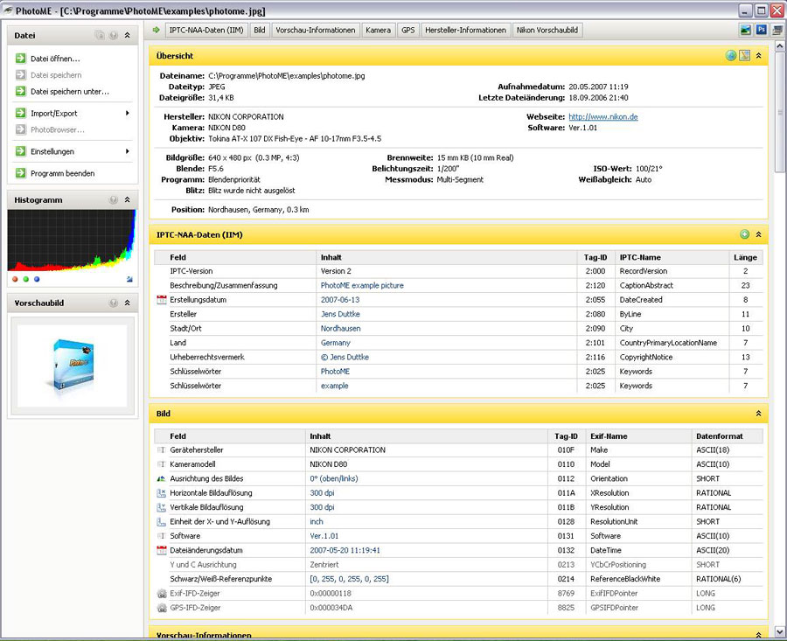Click the orientation icon next to Ausrichtung des Bildes
This screenshot has width=787, height=641.
(x=161, y=479)
